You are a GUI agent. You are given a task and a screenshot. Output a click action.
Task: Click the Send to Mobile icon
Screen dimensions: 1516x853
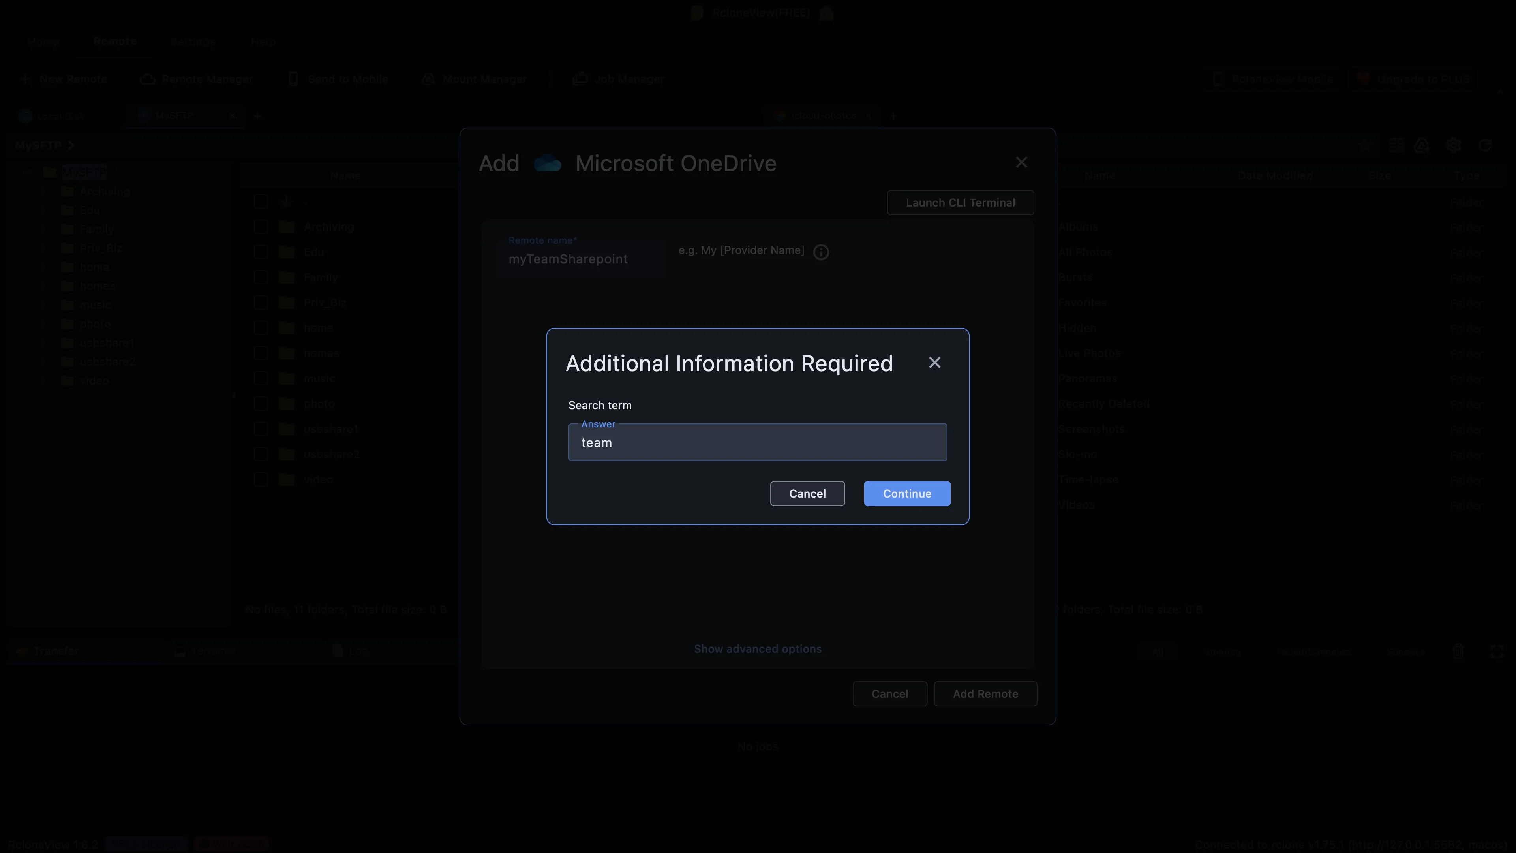coord(293,79)
